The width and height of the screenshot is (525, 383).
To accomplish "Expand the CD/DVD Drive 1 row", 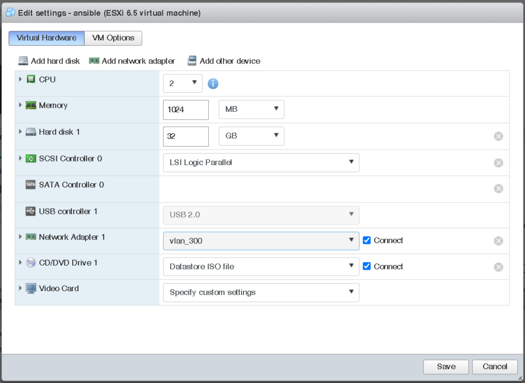I will 21,263.
